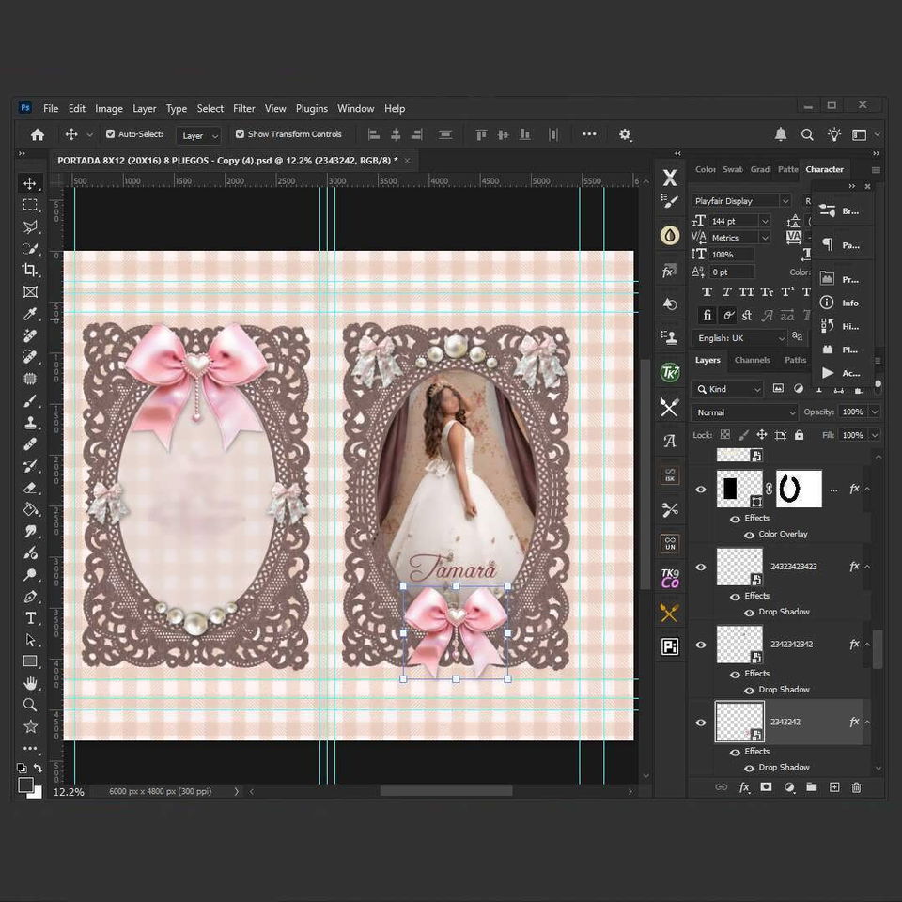Click the foreground color swatch
This screenshot has height=902, width=902.
tap(24, 785)
